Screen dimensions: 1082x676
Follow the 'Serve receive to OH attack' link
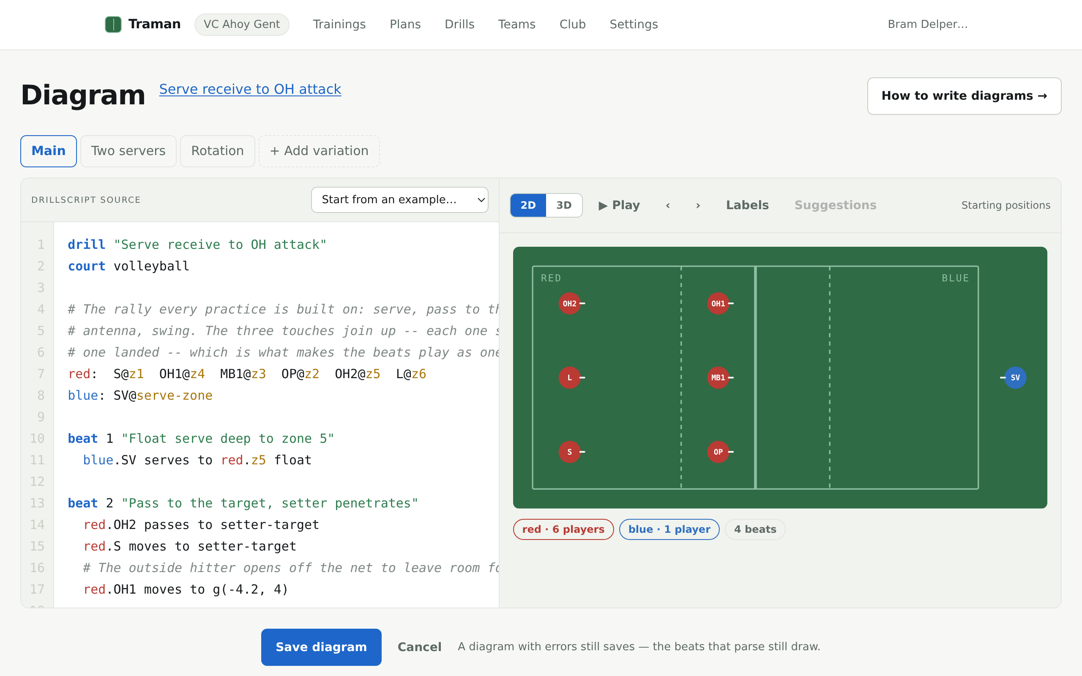tap(250, 90)
